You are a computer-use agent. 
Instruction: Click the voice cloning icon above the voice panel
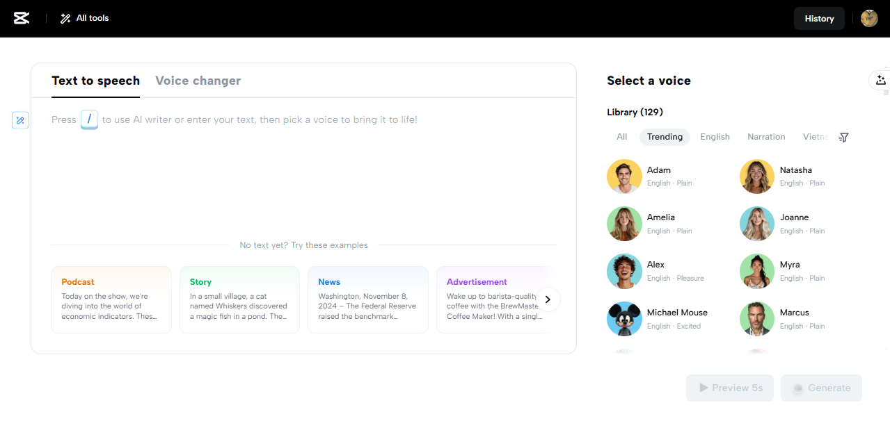(x=880, y=80)
